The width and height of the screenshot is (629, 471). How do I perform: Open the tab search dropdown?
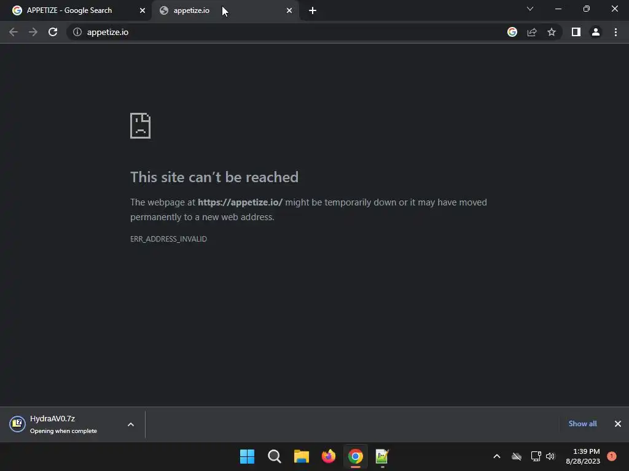click(530, 9)
